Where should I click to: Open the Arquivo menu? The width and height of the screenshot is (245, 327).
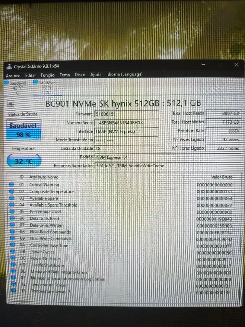(x=13, y=76)
